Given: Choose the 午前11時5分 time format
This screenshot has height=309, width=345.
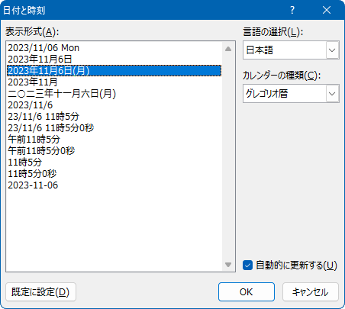Looking at the screenshot, I should coord(114,140).
